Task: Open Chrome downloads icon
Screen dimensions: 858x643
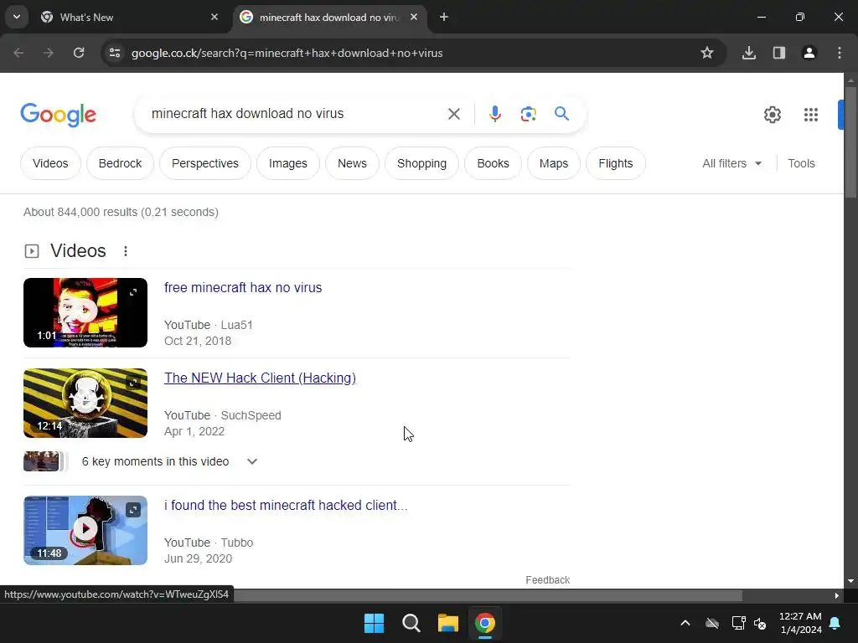Action: [749, 53]
